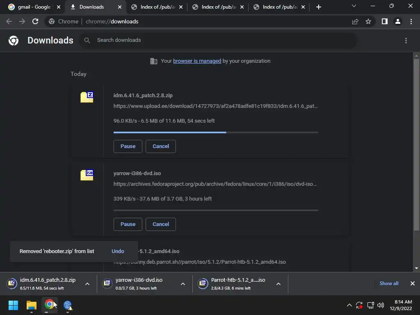
Task: Select the Downloads tab
Action: (91, 7)
